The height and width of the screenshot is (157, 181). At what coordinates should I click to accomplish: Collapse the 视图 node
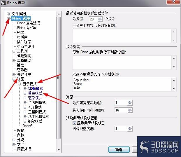(14, 79)
